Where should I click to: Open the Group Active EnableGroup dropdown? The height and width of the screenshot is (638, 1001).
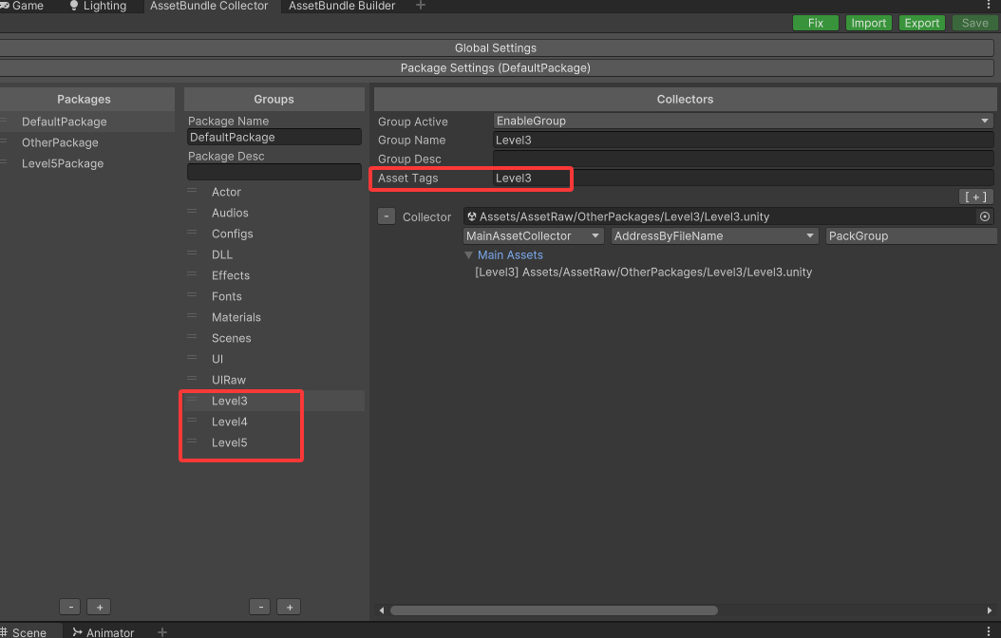(743, 121)
